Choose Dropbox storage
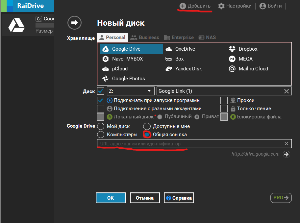300x223 pixels. [243, 49]
